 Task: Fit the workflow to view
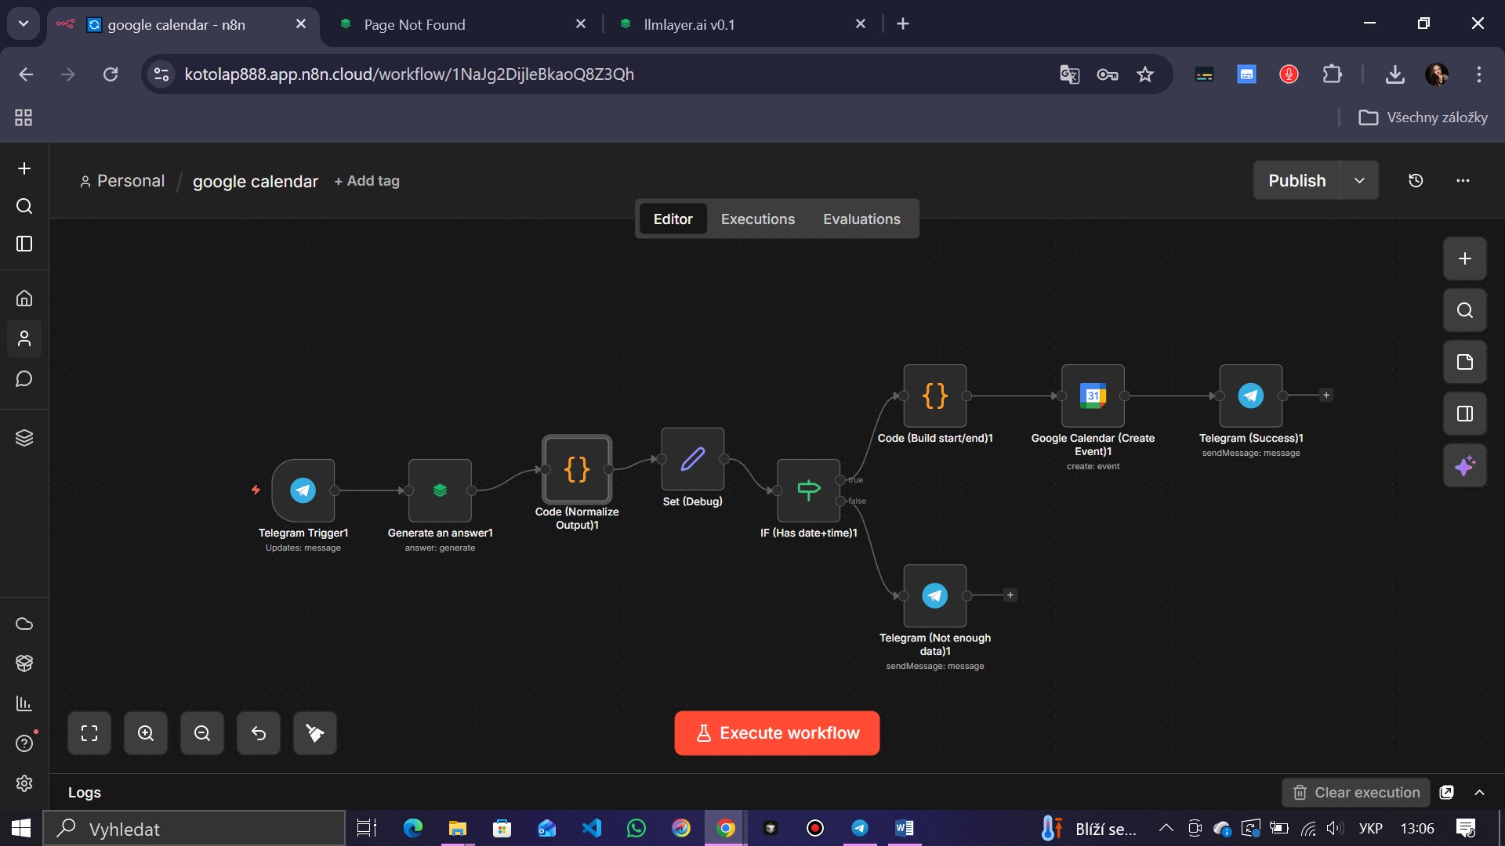89,733
